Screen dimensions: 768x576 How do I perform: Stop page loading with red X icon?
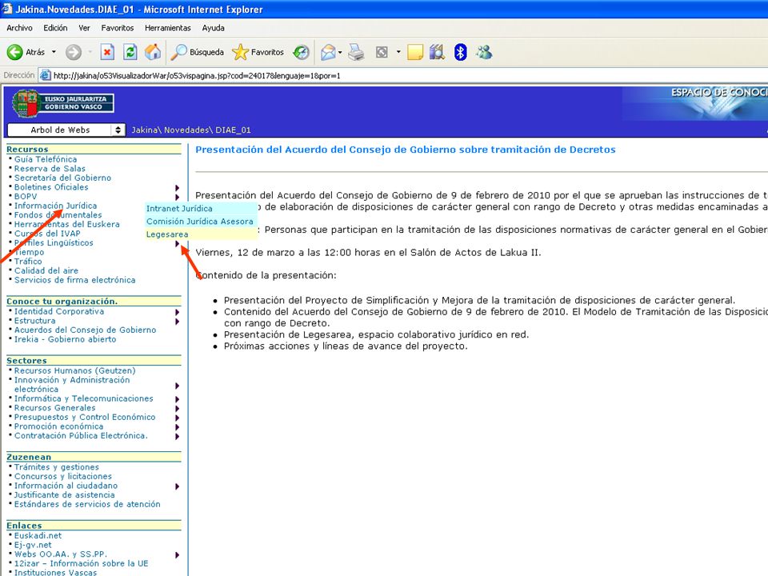(107, 52)
